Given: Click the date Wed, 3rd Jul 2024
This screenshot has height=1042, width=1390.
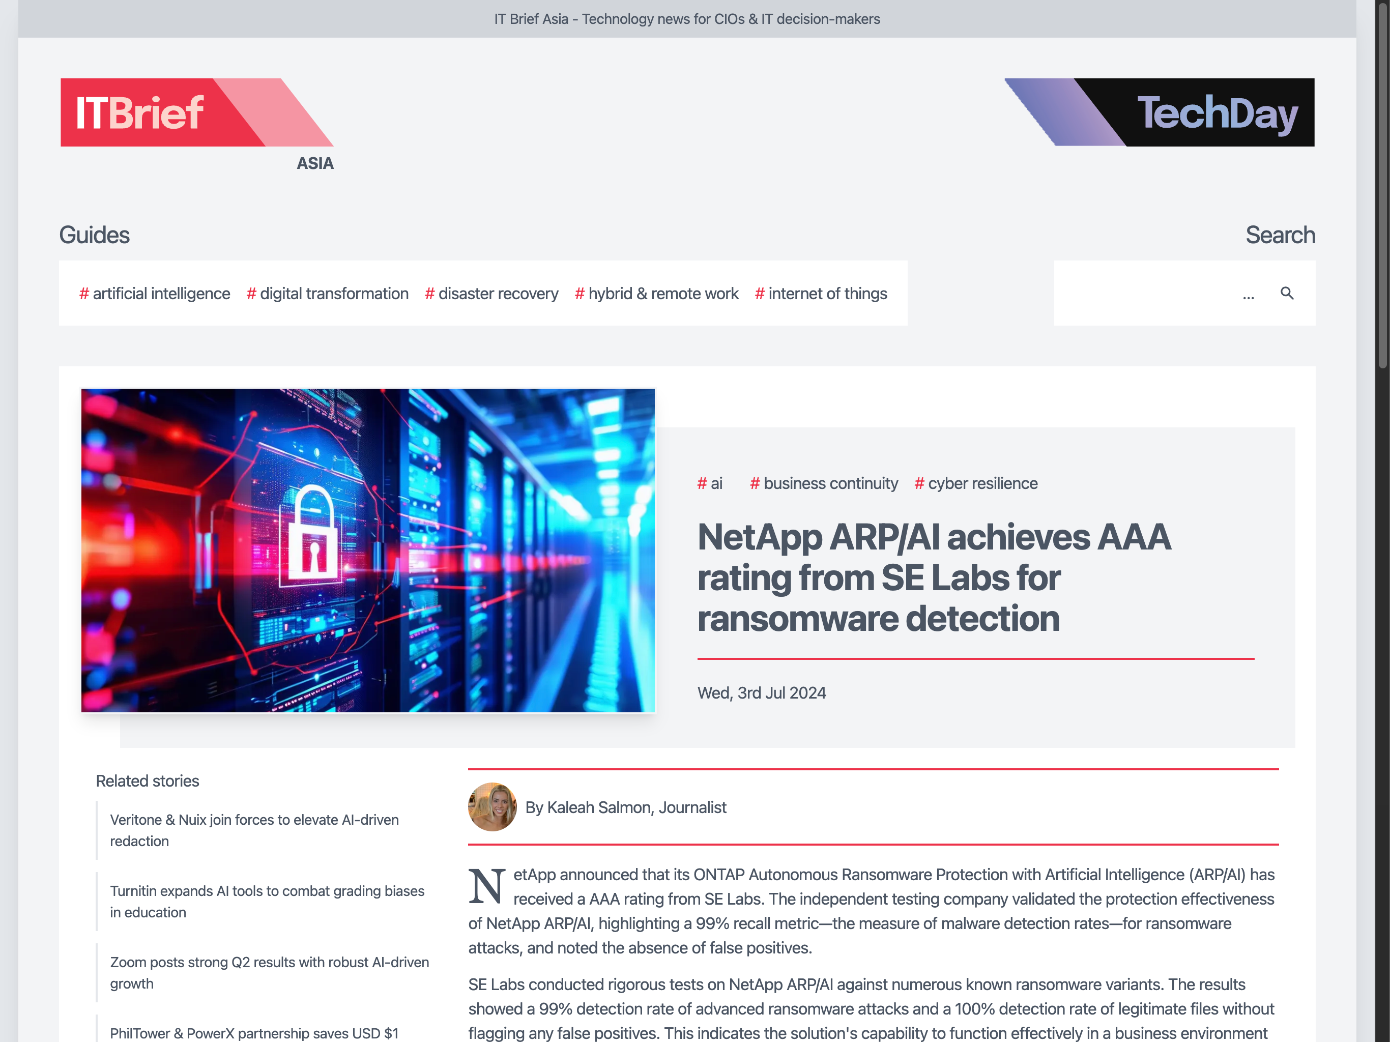Looking at the screenshot, I should pyautogui.click(x=762, y=692).
